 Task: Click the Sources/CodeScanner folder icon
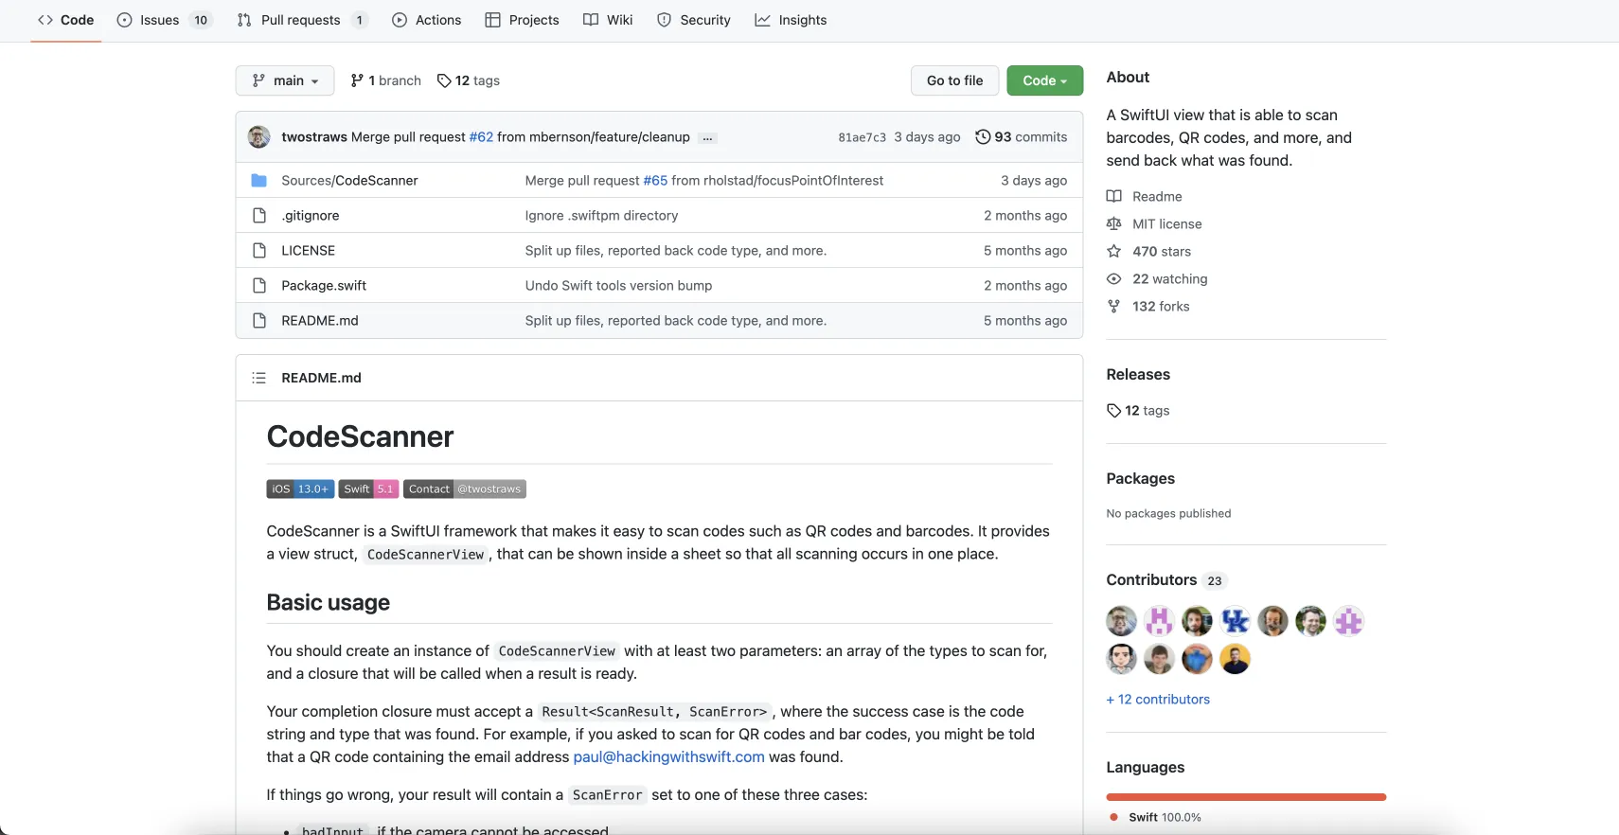point(258,180)
